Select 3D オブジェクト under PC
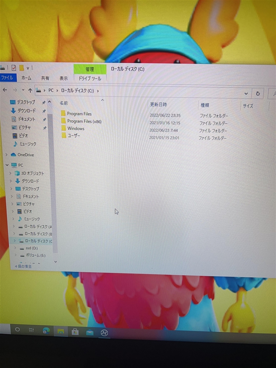The width and height of the screenshot is (276, 368). 29,173
